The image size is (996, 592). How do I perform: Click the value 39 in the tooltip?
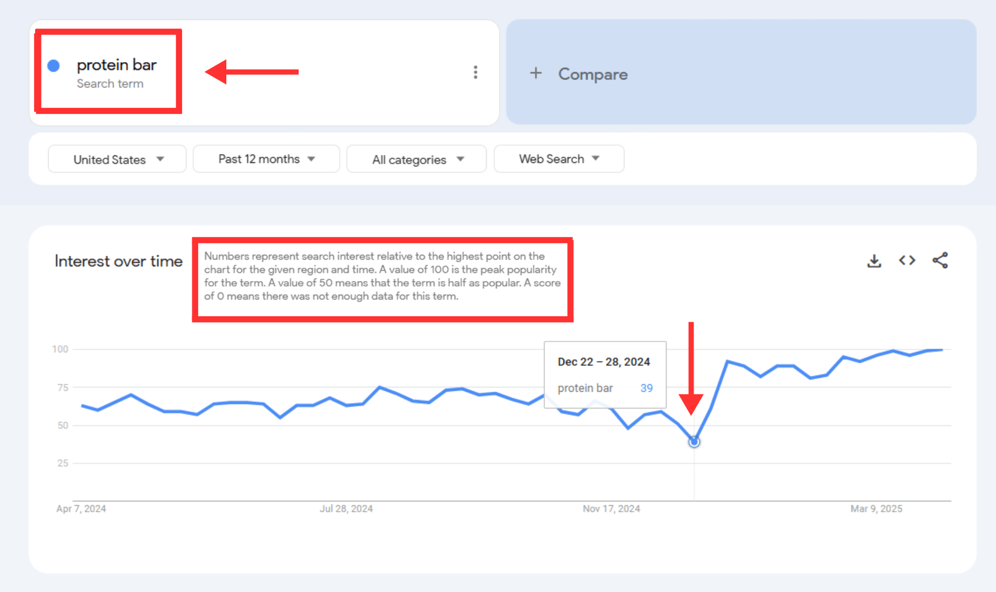pos(647,388)
